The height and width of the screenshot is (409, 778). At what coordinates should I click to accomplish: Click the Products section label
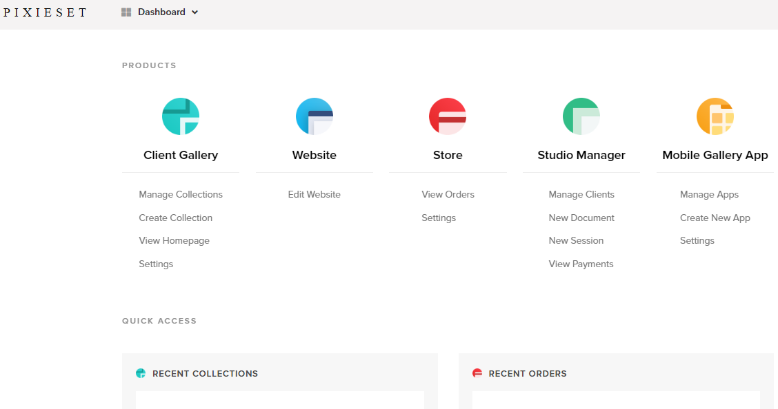coord(150,65)
